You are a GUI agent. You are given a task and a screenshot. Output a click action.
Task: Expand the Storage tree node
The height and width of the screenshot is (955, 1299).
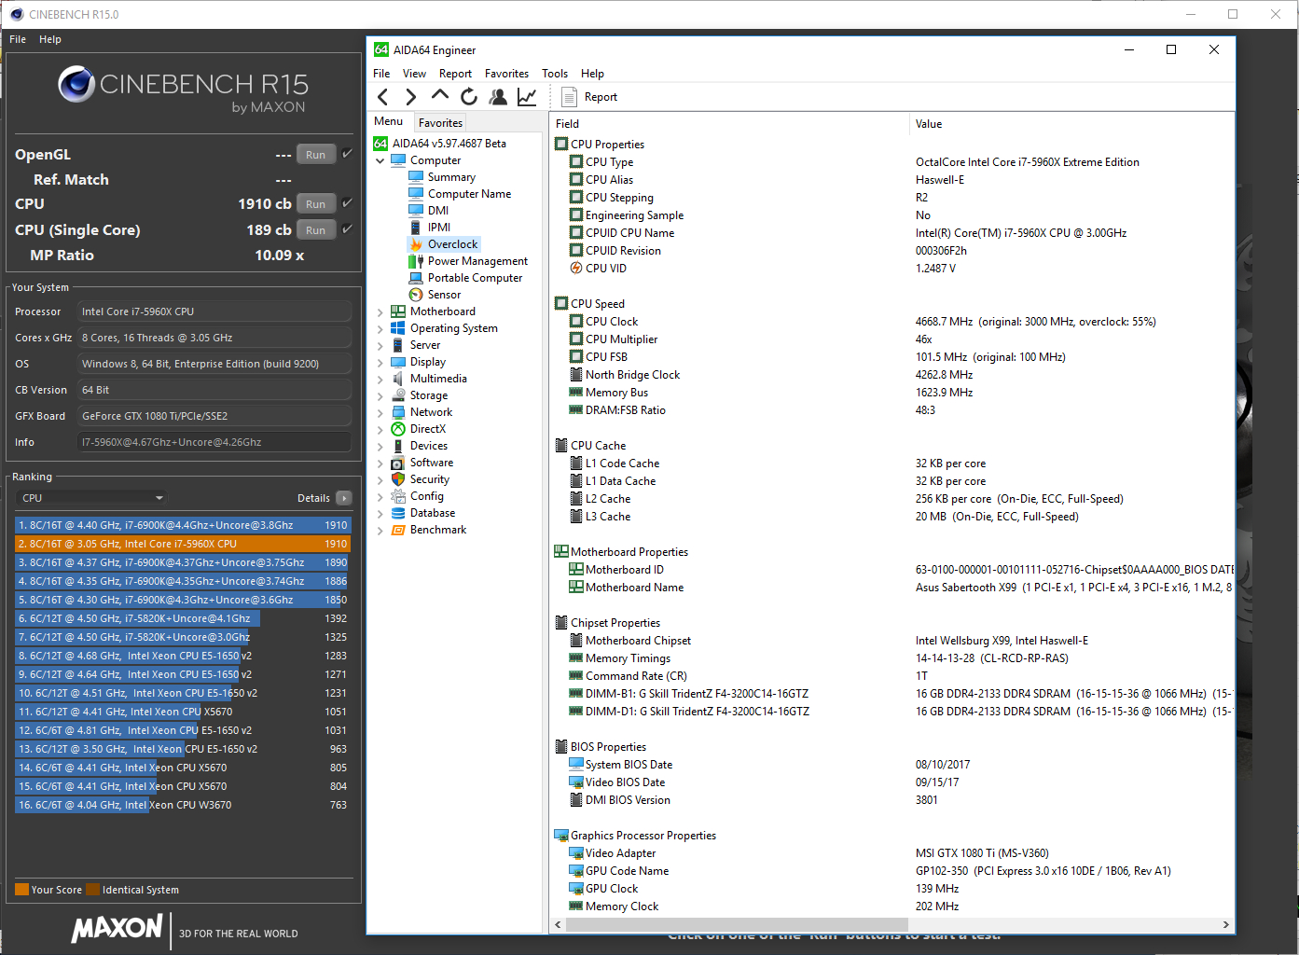click(x=380, y=395)
